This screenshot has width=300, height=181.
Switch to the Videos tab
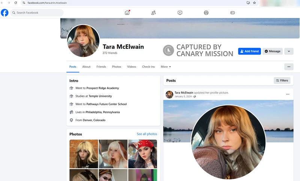point(132,67)
